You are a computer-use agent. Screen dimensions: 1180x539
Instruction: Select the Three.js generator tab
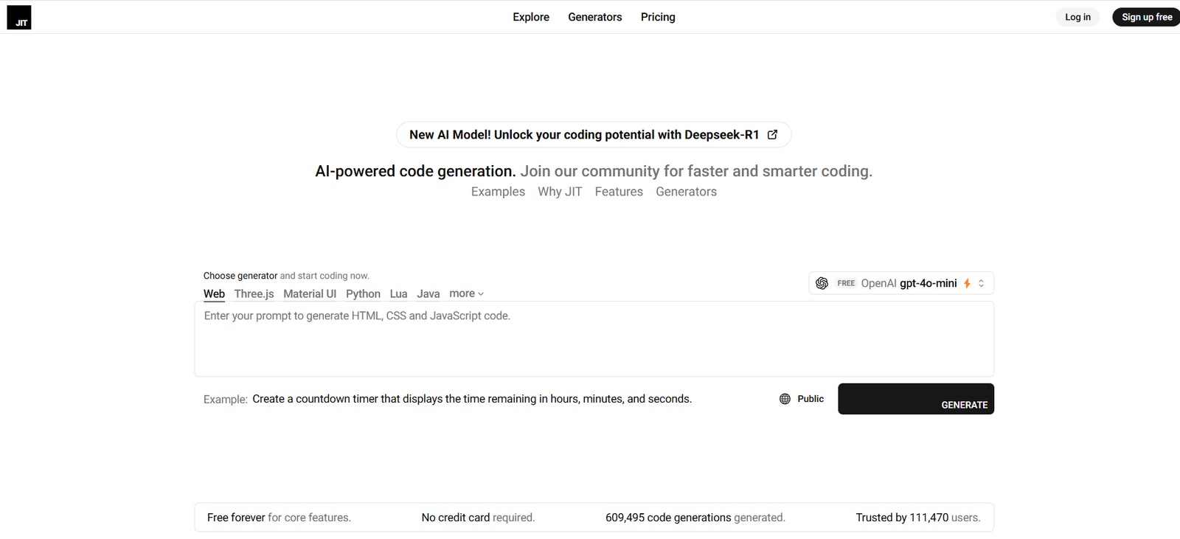(x=254, y=293)
